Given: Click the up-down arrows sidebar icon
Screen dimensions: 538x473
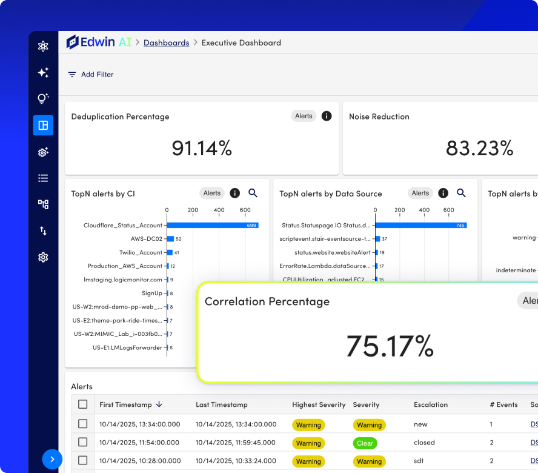Looking at the screenshot, I should pos(43,231).
